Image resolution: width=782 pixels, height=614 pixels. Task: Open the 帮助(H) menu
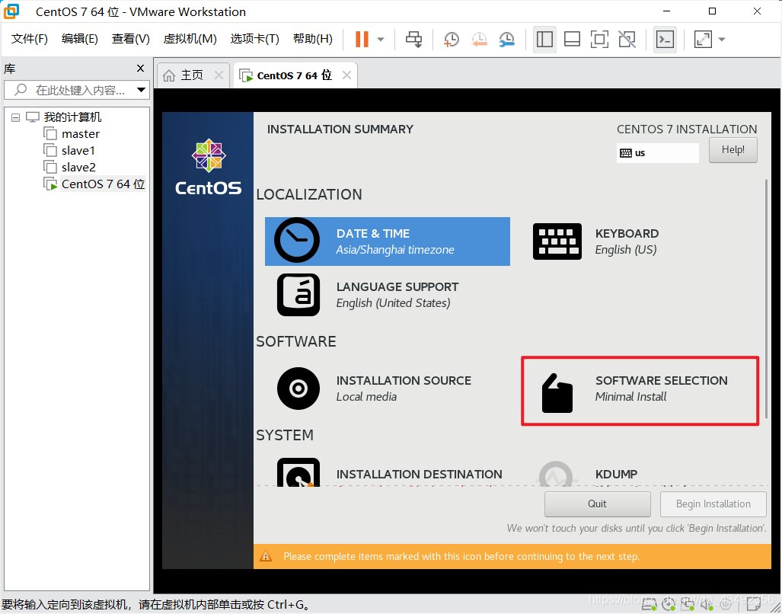pos(313,39)
